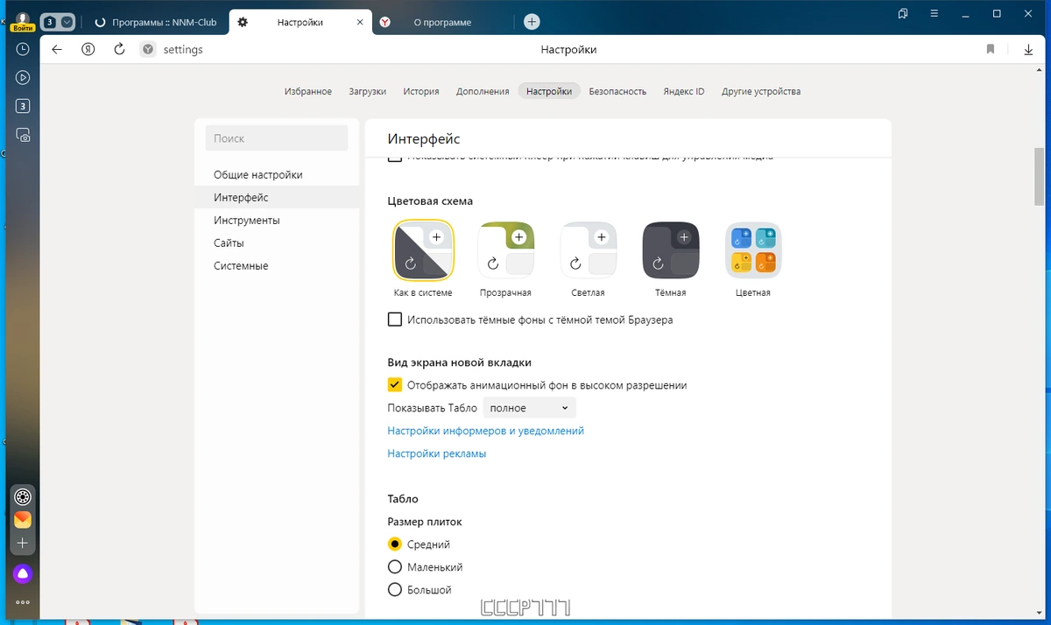Bookmark this page with bookmark icon
This screenshot has height=625, width=1051.
(x=991, y=50)
